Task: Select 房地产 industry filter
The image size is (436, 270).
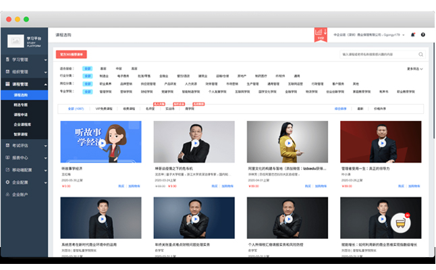Action: pyautogui.click(x=242, y=76)
